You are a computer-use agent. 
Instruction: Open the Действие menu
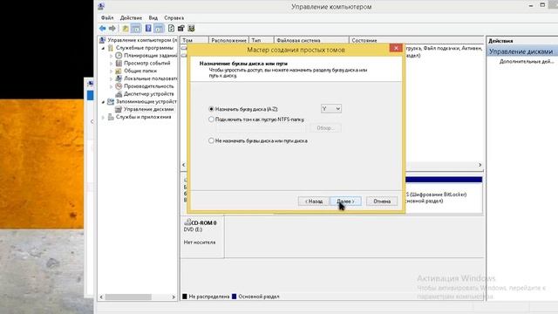coord(131,17)
